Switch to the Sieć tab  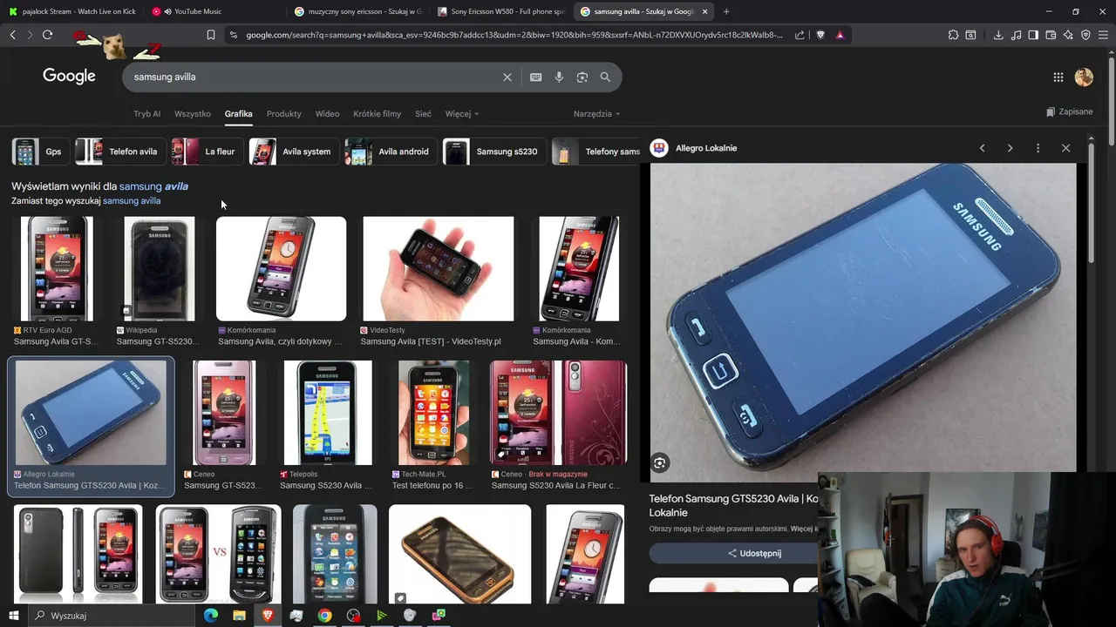(423, 114)
